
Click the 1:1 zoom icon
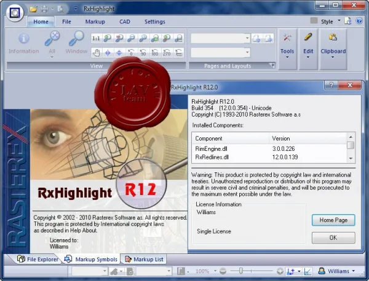click(x=96, y=39)
